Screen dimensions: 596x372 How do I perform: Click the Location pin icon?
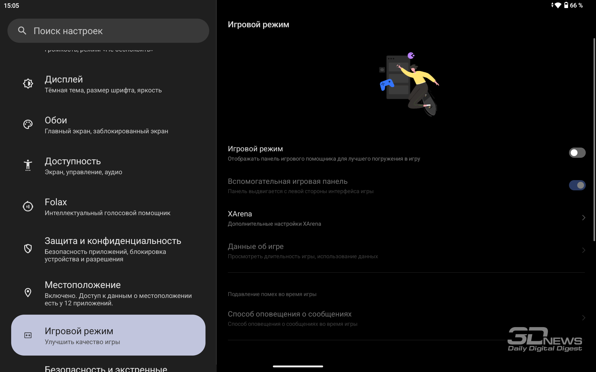coord(28,293)
